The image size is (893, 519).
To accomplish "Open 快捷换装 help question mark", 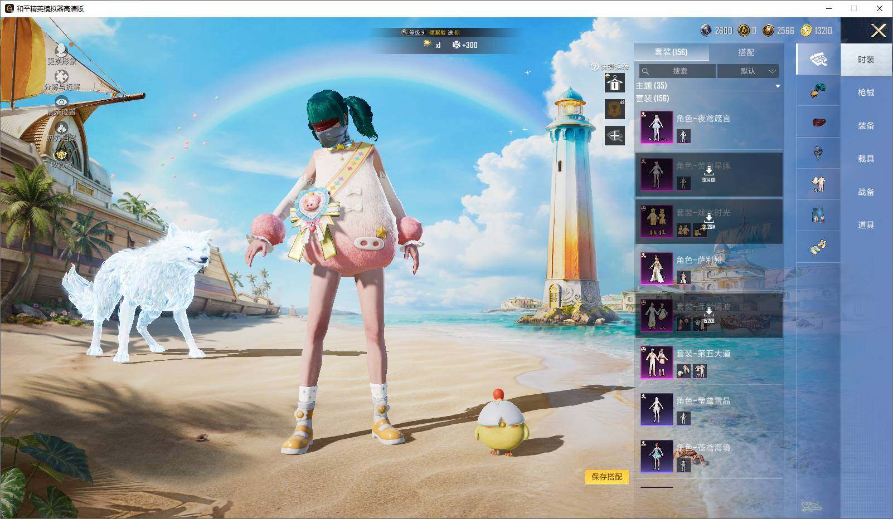I will coord(595,67).
